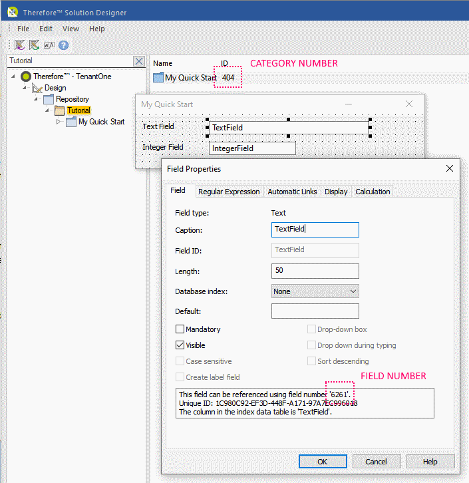Toggle the Create label field checkbox
The width and height of the screenshot is (469, 483).
coord(180,377)
